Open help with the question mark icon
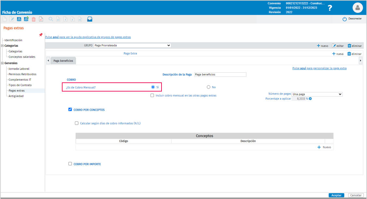 [330, 8]
